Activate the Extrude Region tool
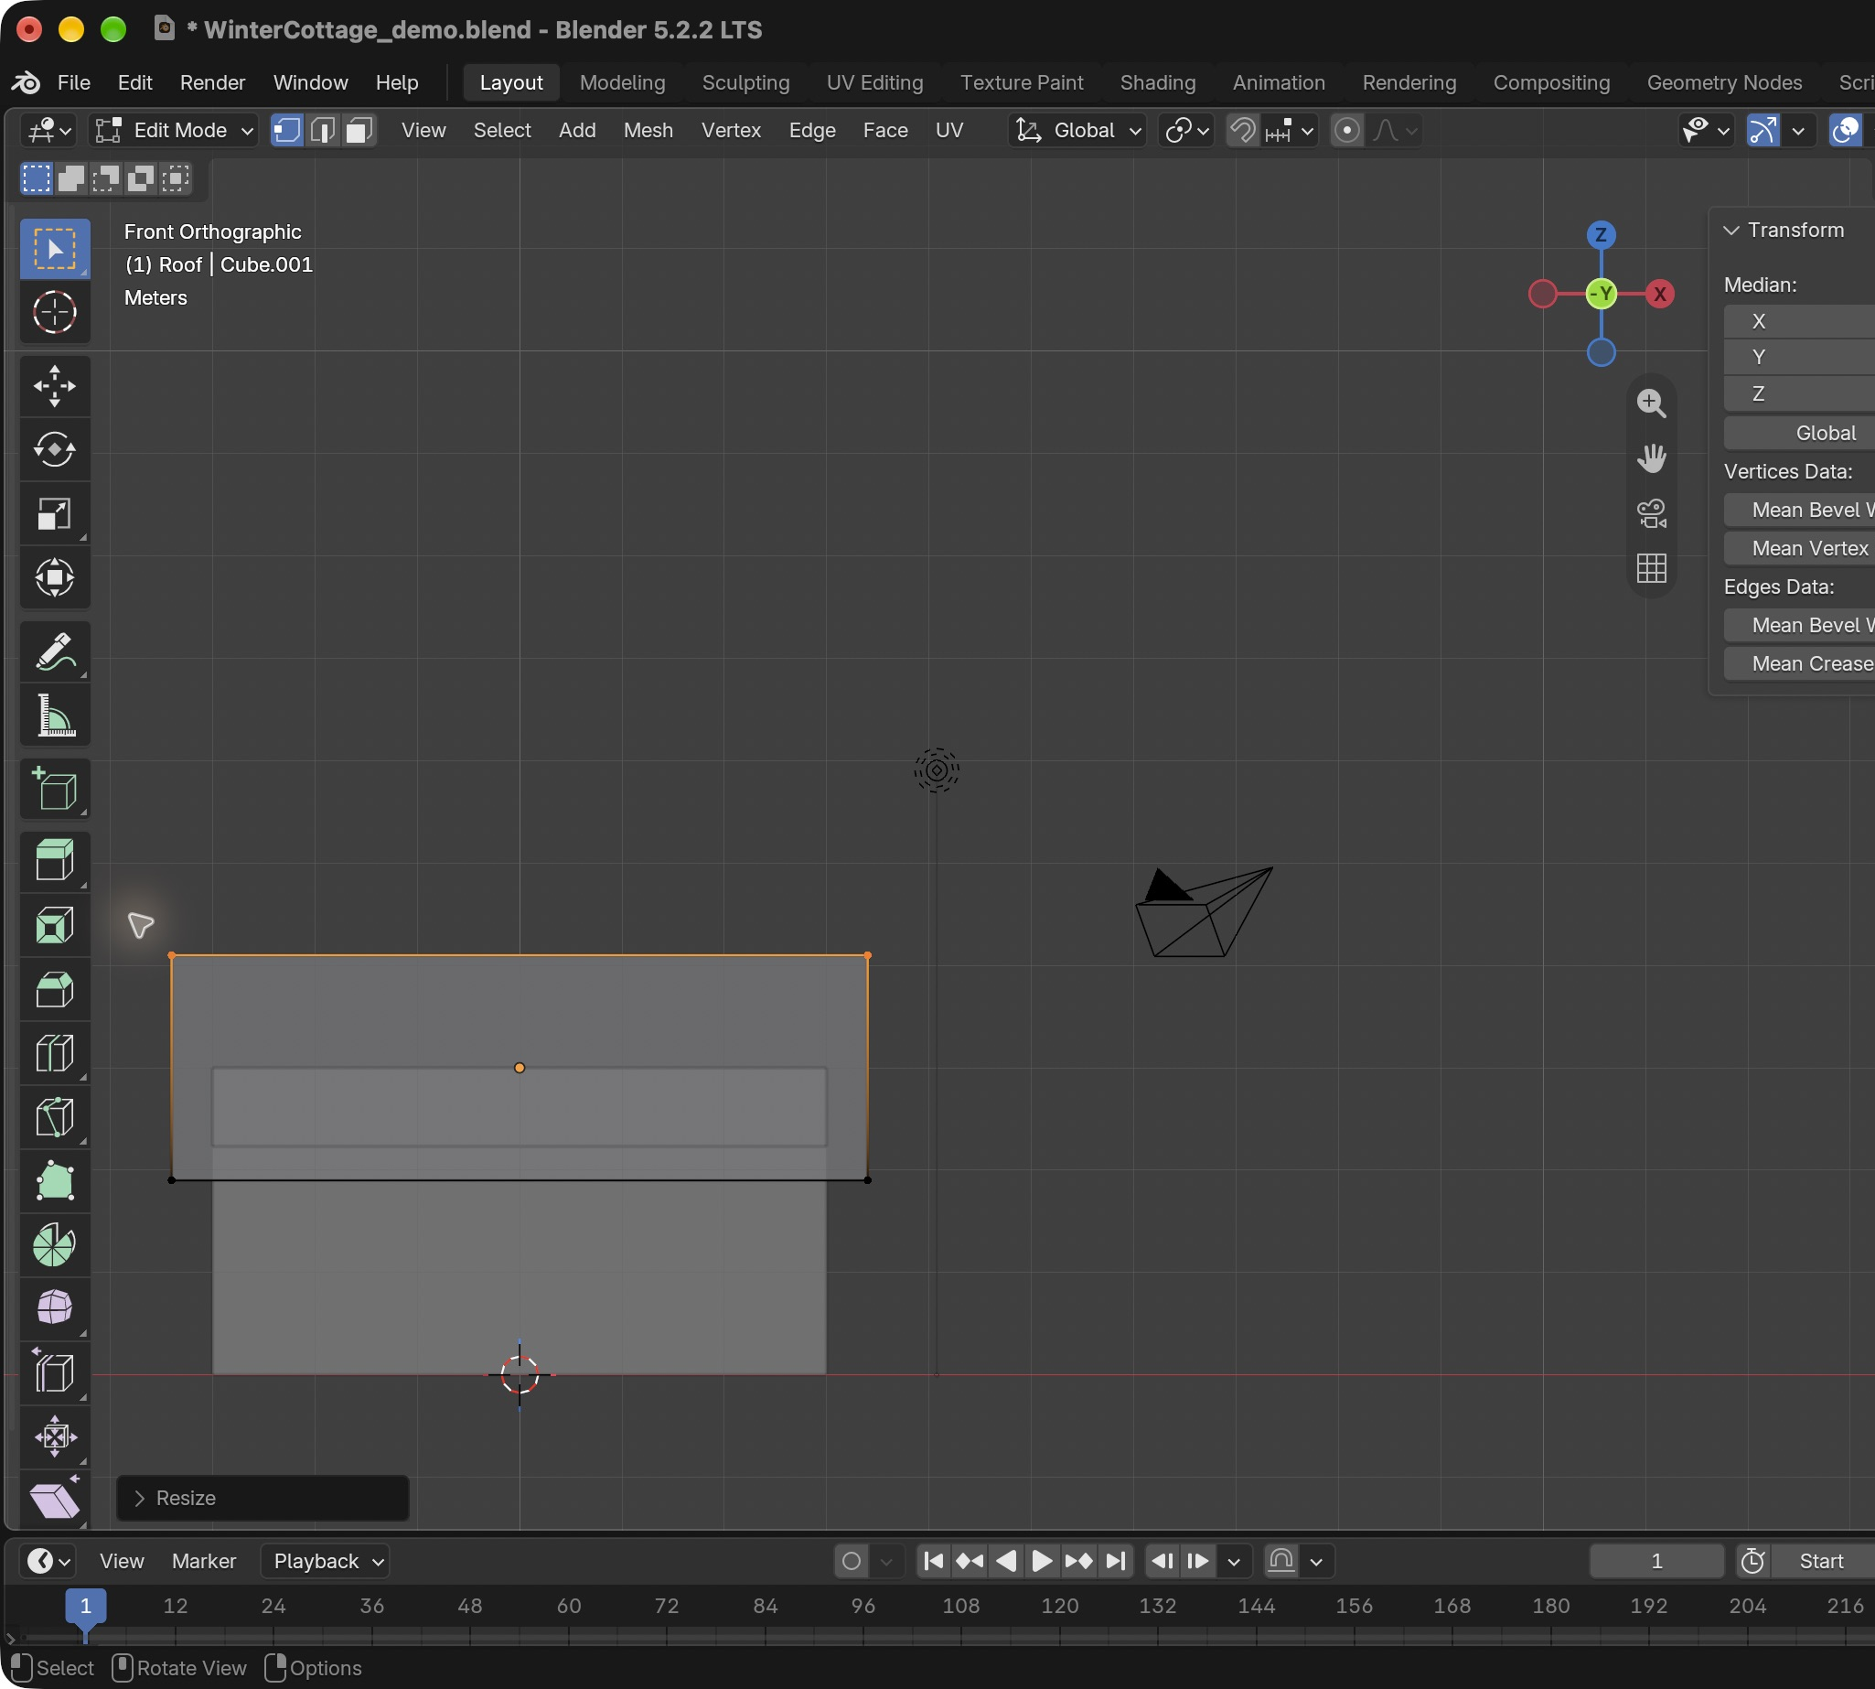The image size is (1875, 1689). tap(55, 860)
